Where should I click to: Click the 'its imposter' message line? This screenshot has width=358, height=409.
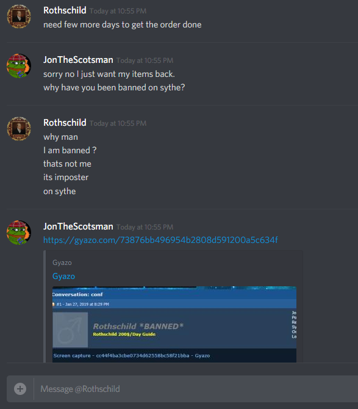66,178
